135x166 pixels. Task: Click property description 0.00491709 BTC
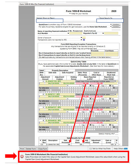(60, 81)
